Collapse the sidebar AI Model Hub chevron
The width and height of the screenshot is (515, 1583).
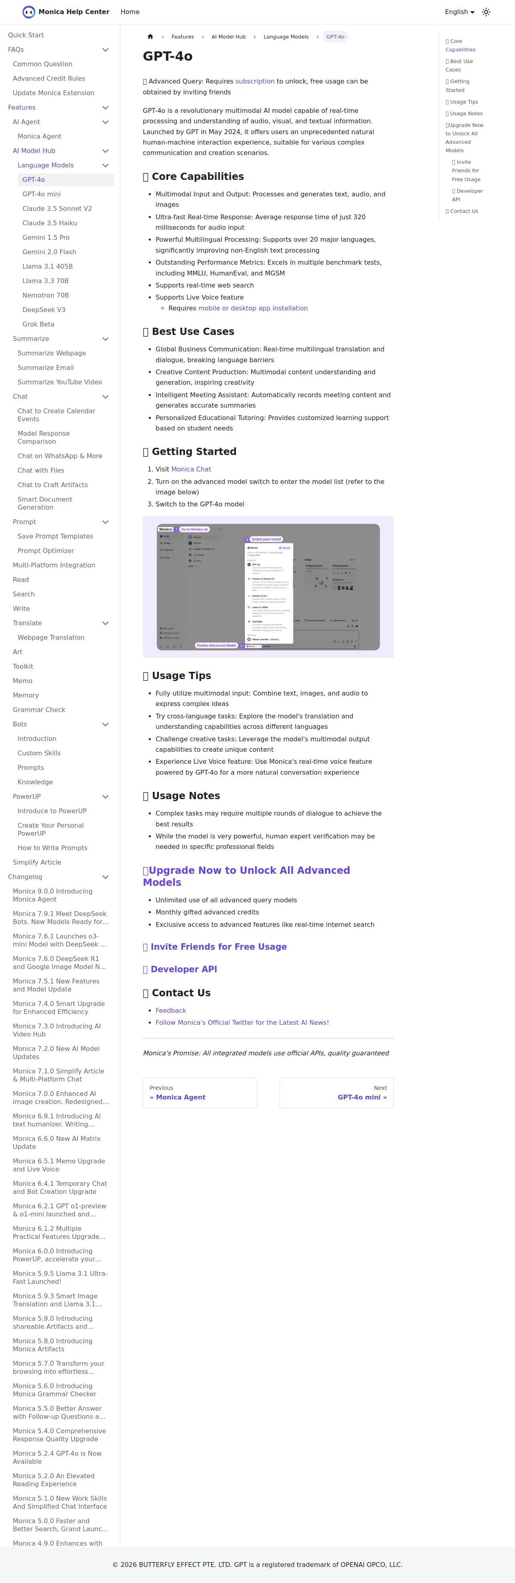coord(105,151)
